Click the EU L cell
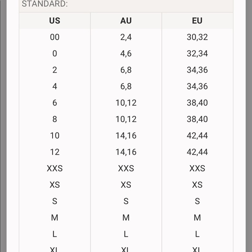 [197, 234]
